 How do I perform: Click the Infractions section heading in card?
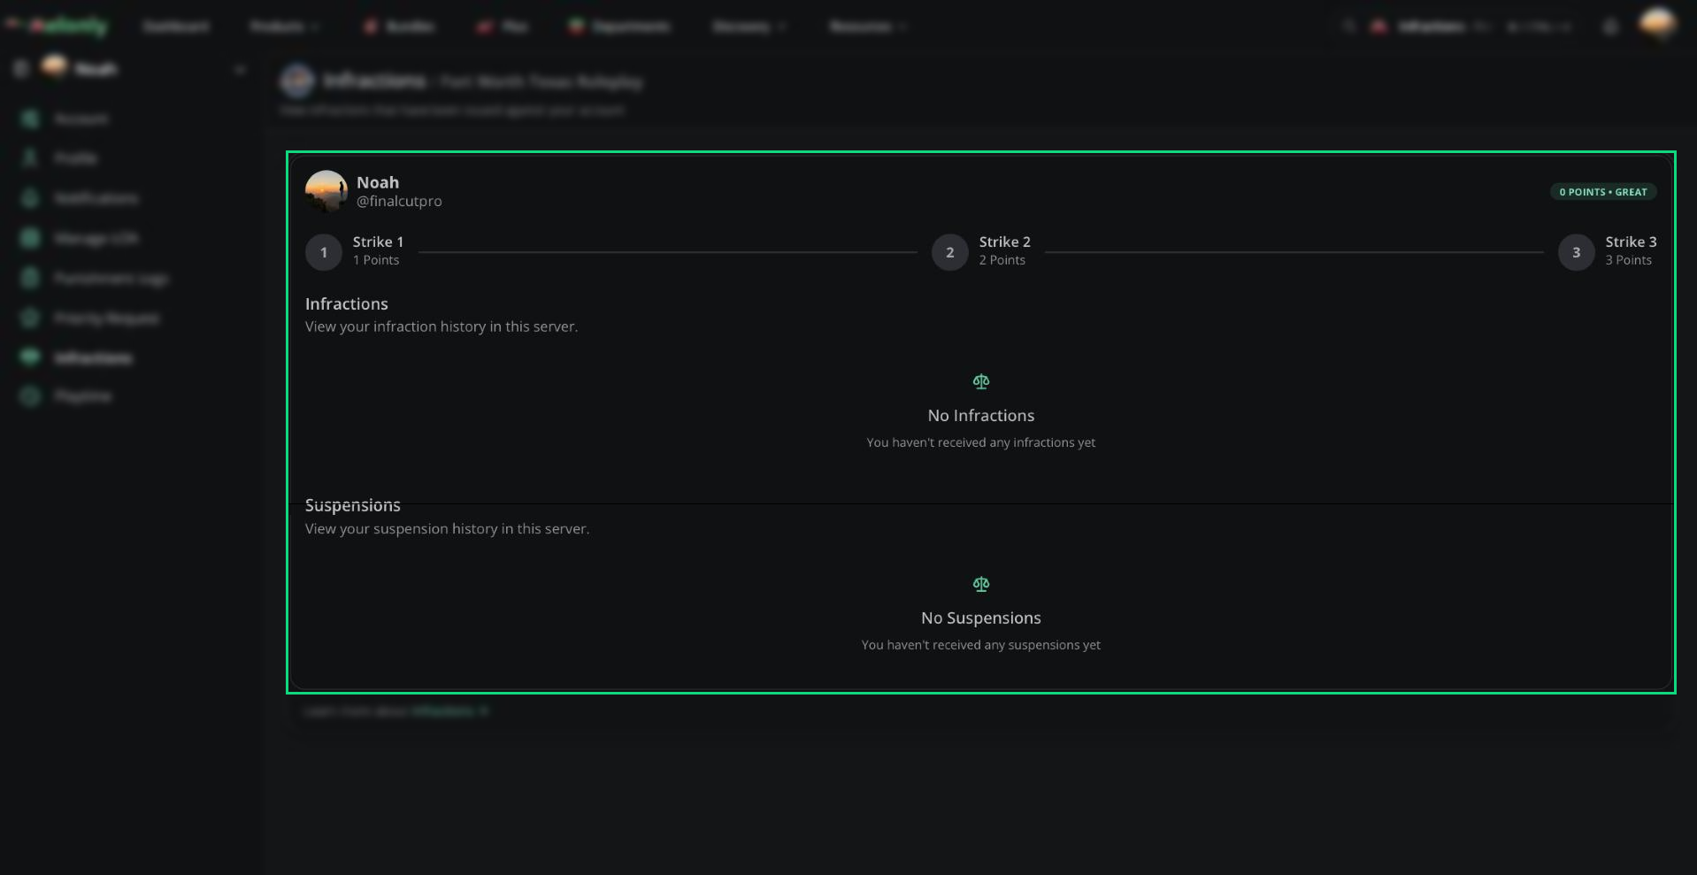347,303
